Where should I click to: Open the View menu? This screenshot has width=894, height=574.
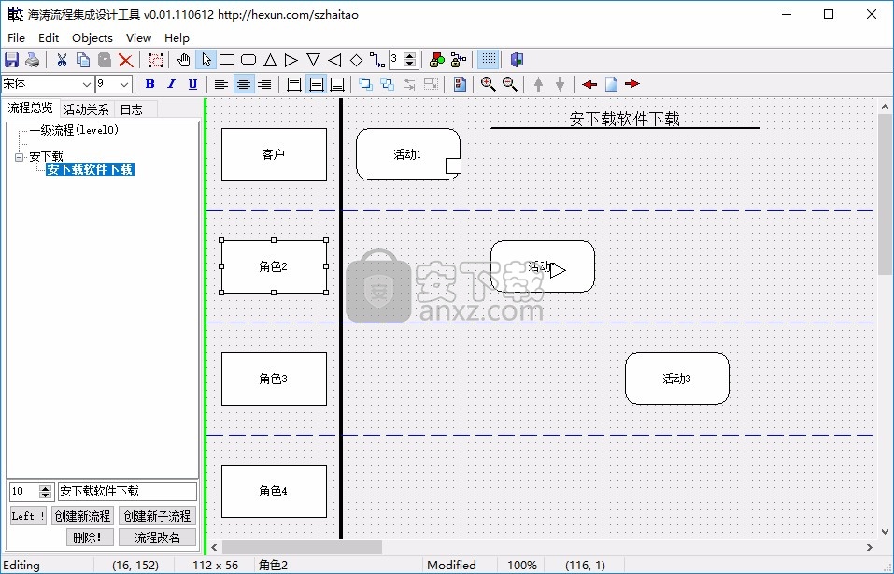click(138, 37)
